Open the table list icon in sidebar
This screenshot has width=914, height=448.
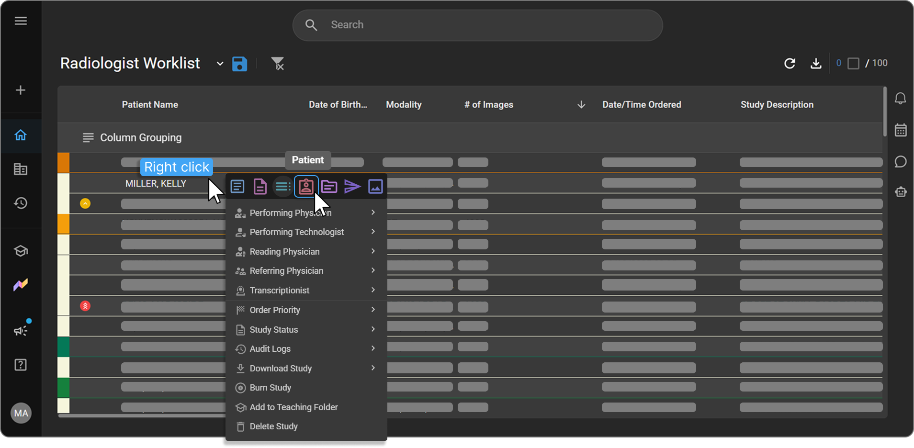21,169
